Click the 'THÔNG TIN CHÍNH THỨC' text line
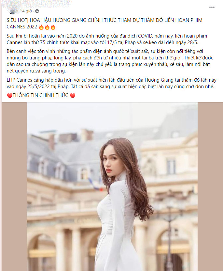This screenshot has height=271, width=223. [x=40, y=95]
